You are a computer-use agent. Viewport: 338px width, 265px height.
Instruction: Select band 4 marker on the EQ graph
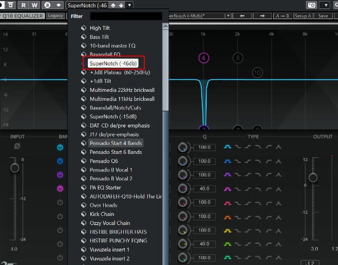pyautogui.click(x=204, y=58)
